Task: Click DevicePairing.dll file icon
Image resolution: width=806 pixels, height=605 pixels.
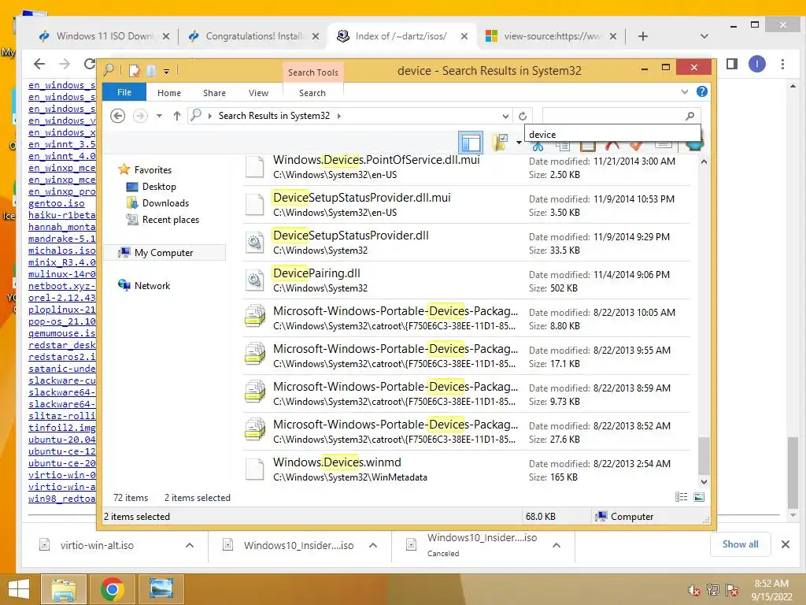Action: click(254, 280)
